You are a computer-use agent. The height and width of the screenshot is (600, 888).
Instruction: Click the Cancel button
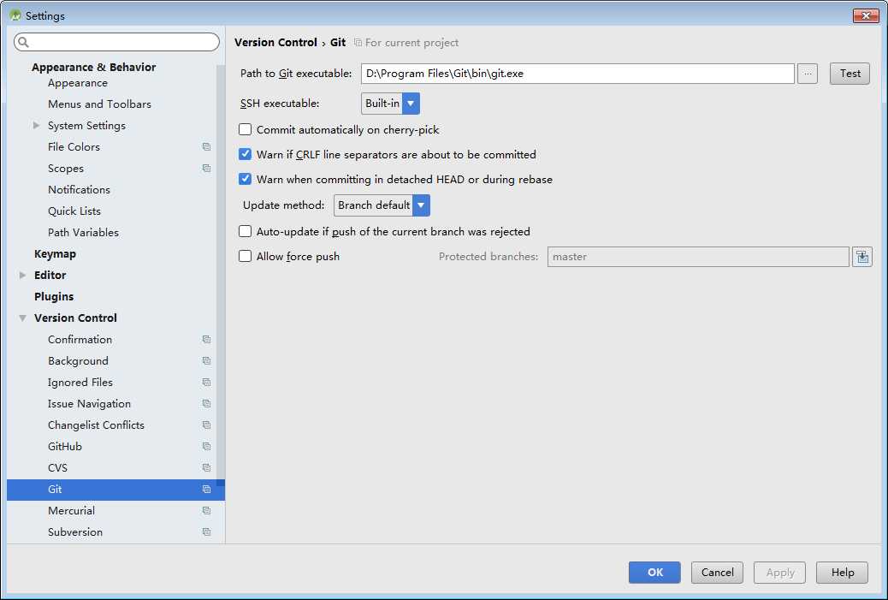pos(718,573)
